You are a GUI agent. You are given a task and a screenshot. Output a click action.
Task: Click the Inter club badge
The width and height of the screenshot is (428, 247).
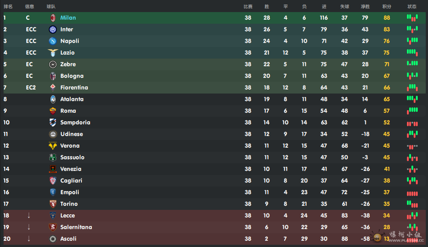[53, 30]
